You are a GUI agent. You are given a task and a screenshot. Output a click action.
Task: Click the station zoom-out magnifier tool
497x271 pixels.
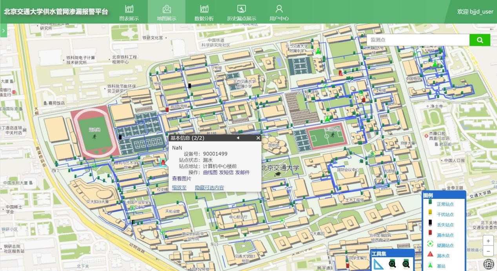406,264
